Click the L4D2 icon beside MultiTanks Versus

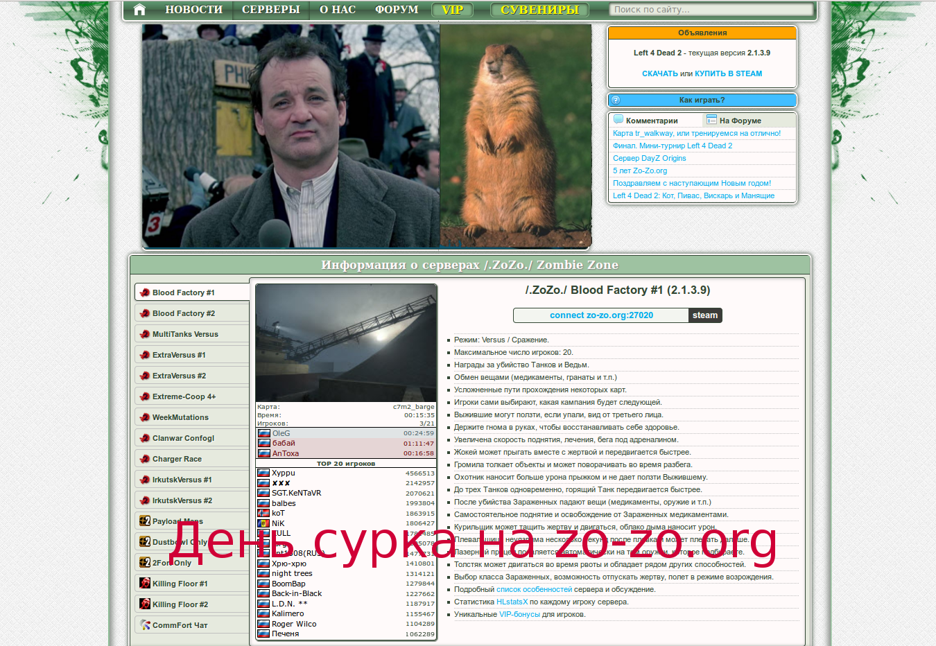pos(145,334)
